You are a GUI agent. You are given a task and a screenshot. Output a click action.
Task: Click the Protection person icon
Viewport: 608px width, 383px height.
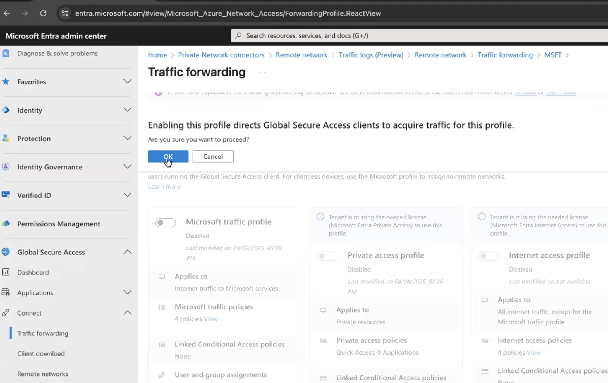6,138
